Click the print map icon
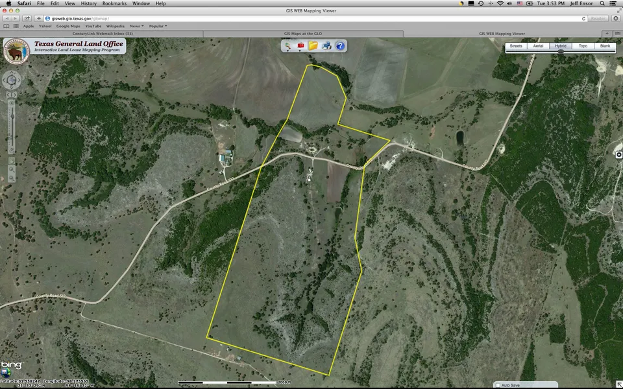Viewport: 623px width, 389px height. click(x=327, y=45)
